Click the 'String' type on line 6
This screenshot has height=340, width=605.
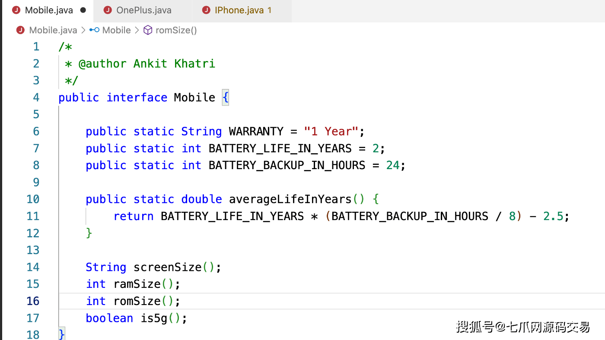[201, 132]
